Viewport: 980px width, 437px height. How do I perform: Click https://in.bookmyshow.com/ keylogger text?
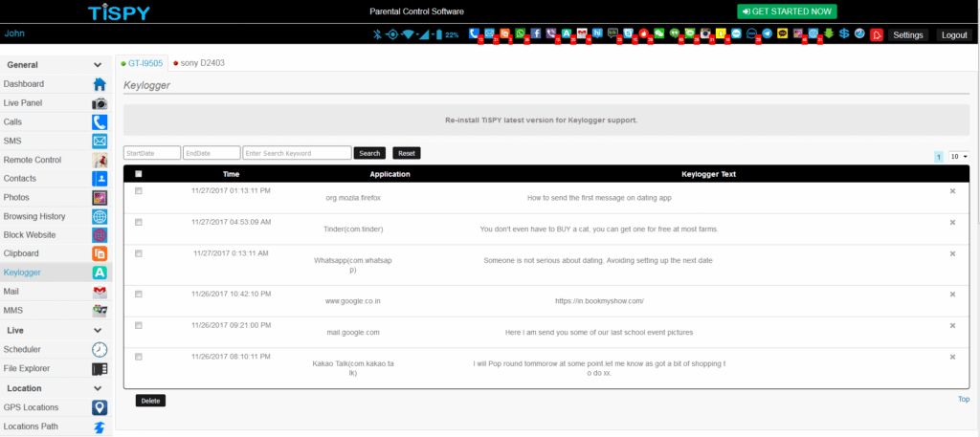(599, 301)
